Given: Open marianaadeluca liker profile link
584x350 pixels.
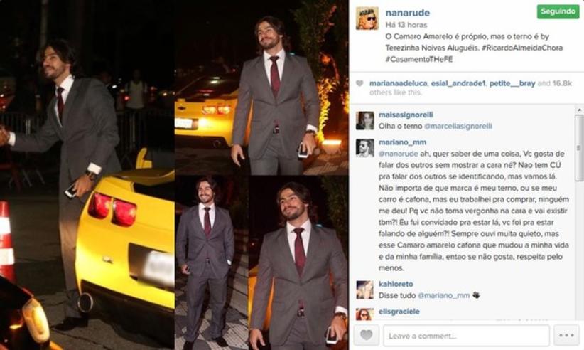Looking at the screenshot, I should click(398, 83).
